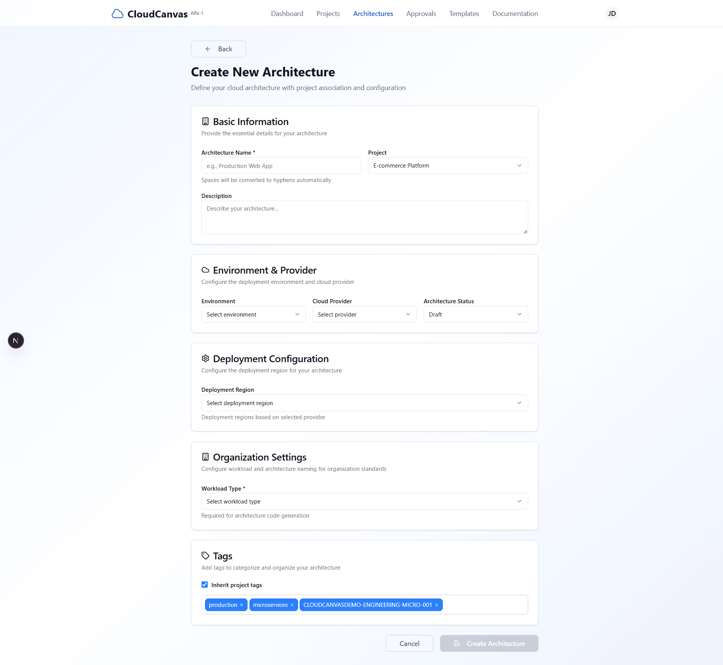723x665 pixels.
Task: Focus the Architecture Name input field
Action: [x=281, y=166]
